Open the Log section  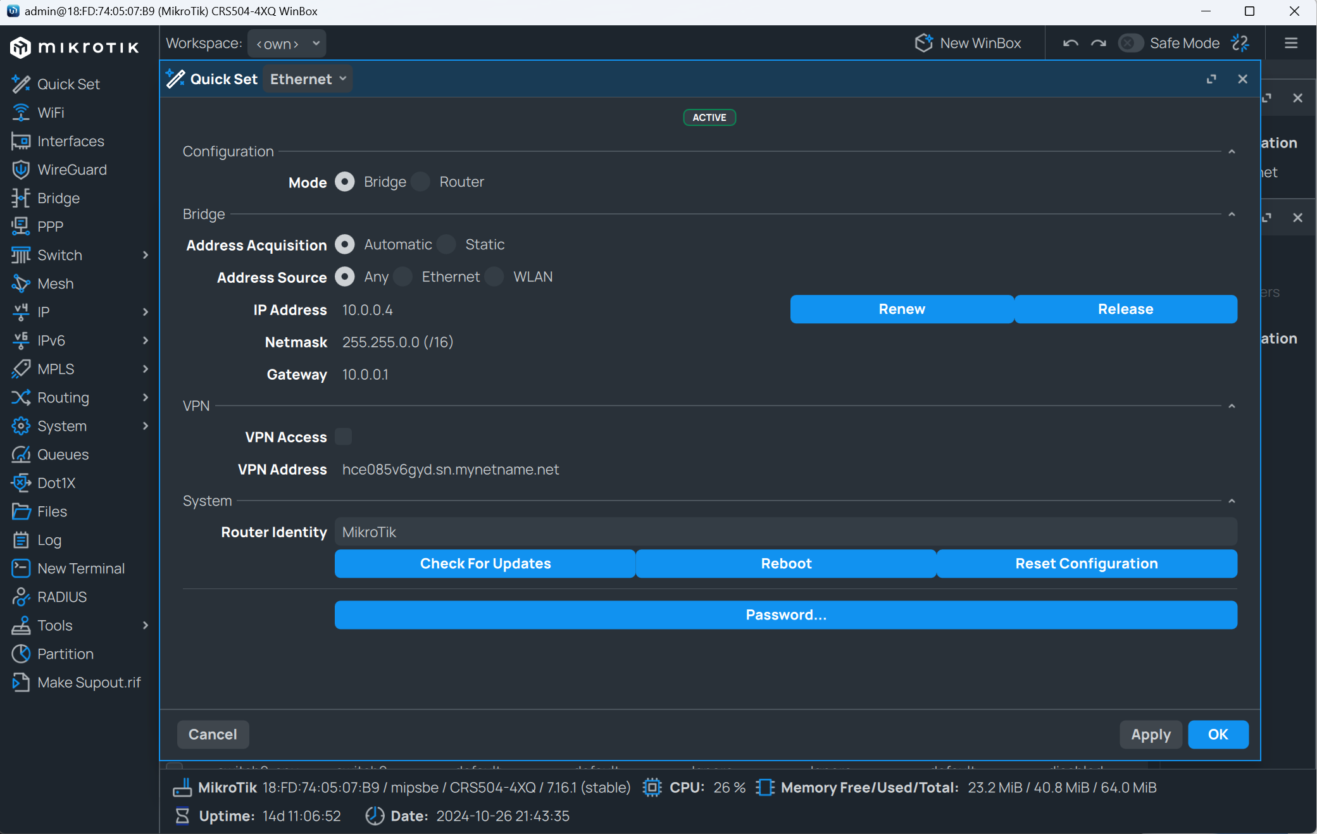[49, 539]
